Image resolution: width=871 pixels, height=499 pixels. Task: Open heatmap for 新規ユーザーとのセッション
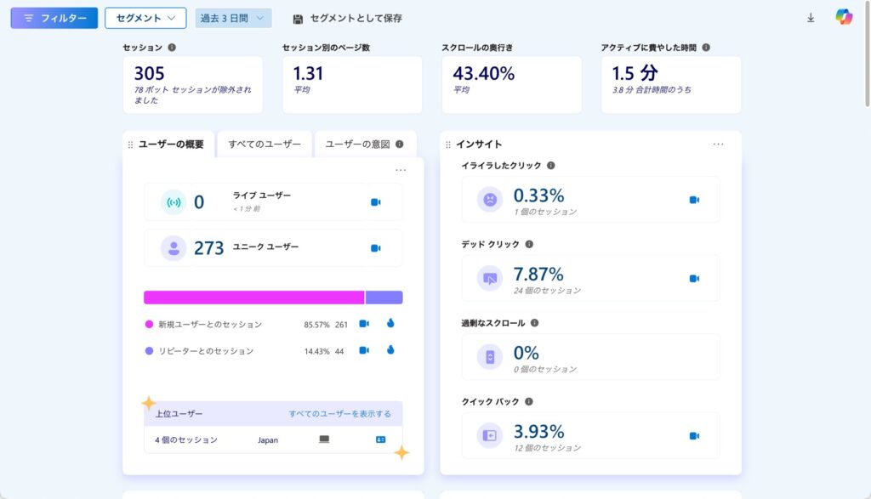coord(390,324)
